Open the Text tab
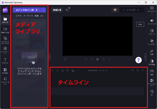The image size is (157, 109). [5, 61]
